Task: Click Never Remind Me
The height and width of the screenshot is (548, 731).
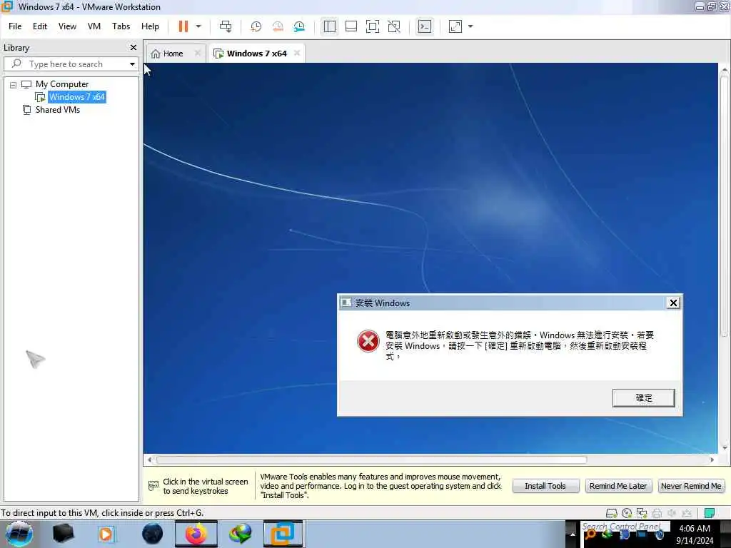Action: (691, 486)
